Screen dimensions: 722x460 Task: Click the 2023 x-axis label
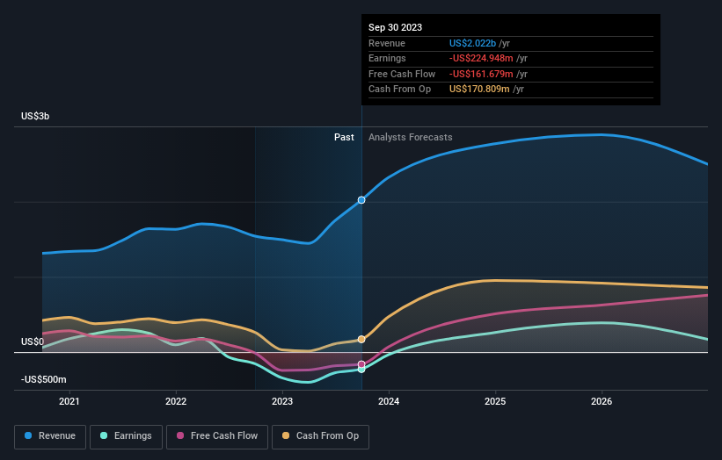tap(282, 401)
